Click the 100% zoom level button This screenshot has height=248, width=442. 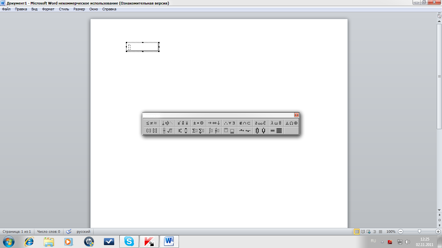point(391,232)
